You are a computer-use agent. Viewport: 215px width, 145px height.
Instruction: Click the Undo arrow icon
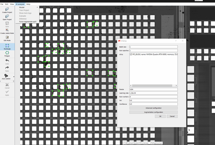click(x=7, y=61)
